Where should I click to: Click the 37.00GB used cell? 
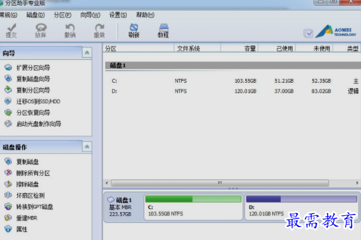(x=284, y=91)
